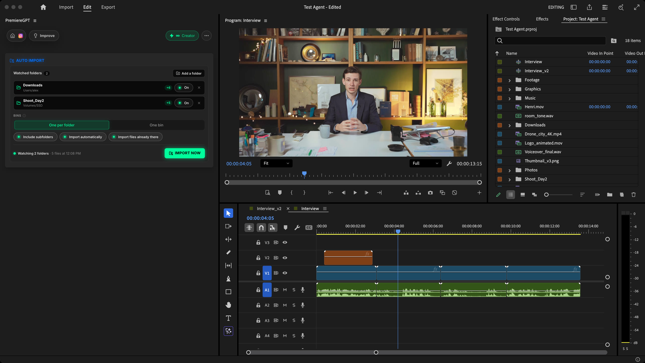The height and width of the screenshot is (363, 645).
Task: Hide track V2 with eye icon
Action: (285, 258)
